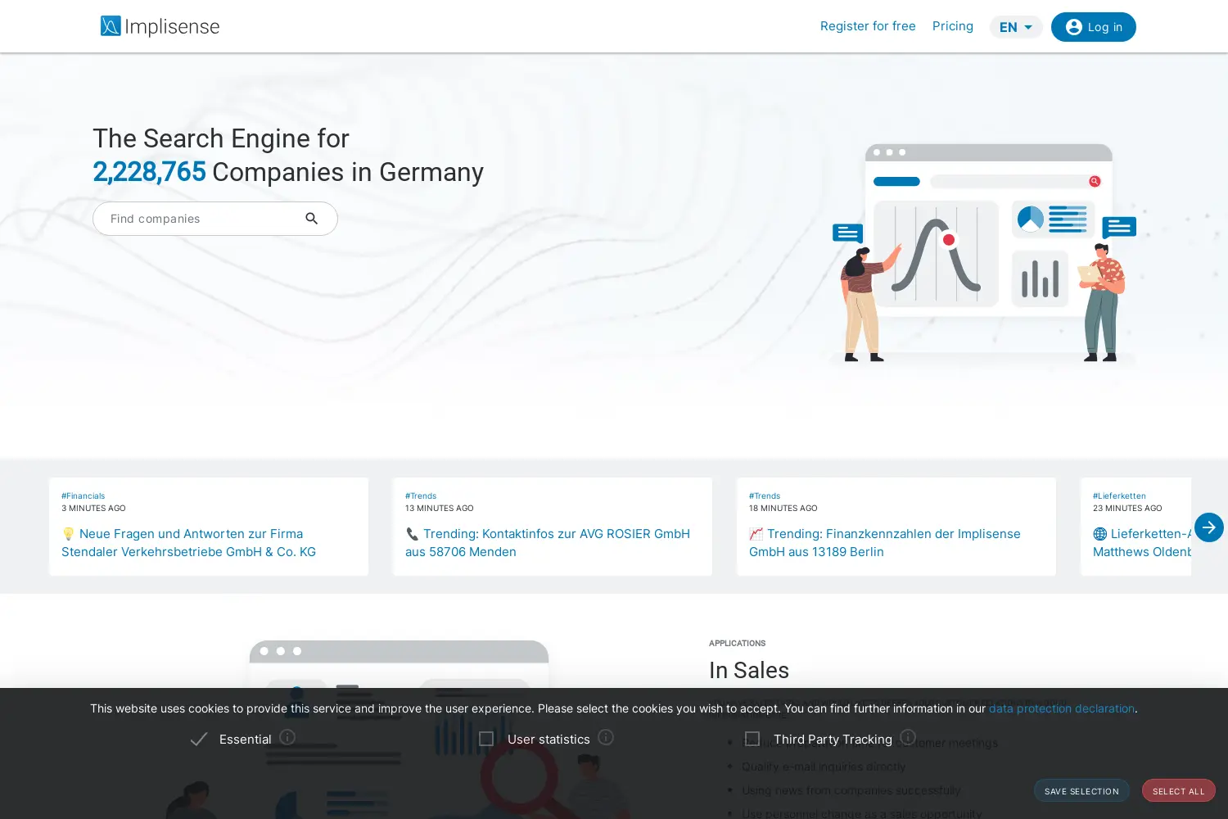Screen dimensions: 1228x819
Task: Toggle the Essential cookies checkmark
Action: tap(199, 739)
